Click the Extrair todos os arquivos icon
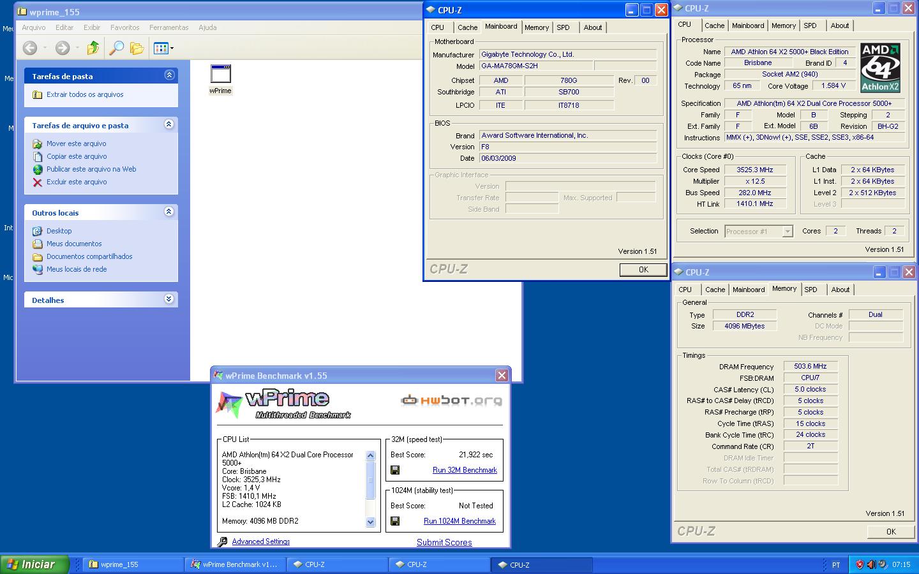 pyautogui.click(x=38, y=94)
